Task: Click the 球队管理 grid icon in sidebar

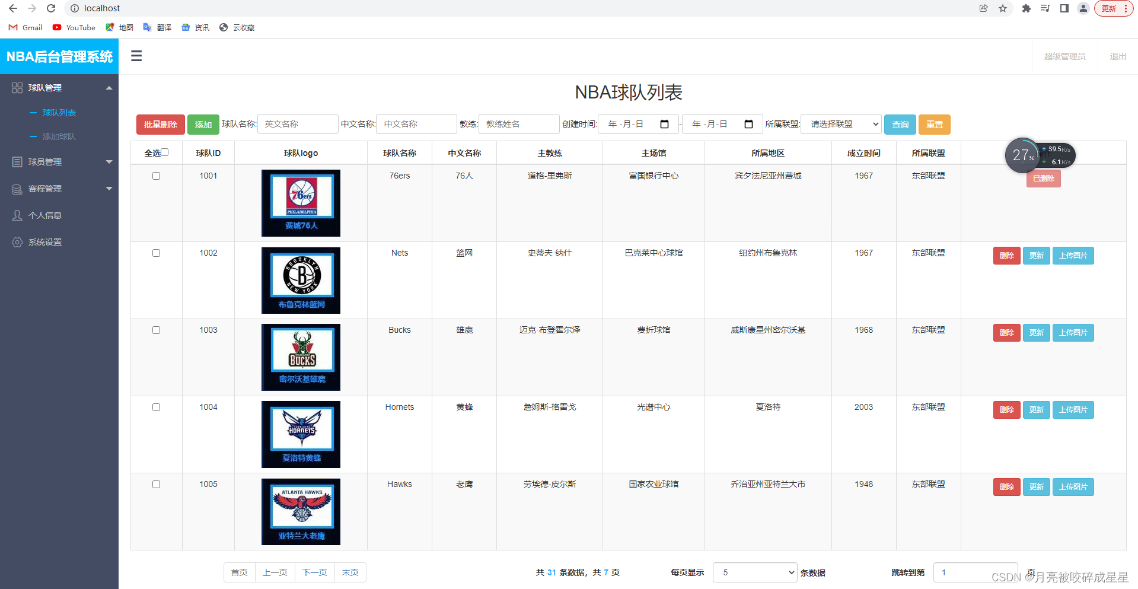Action: click(x=17, y=88)
